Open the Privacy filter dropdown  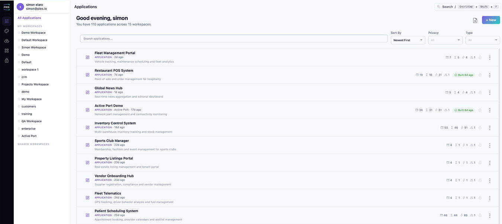click(x=445, y=40)
